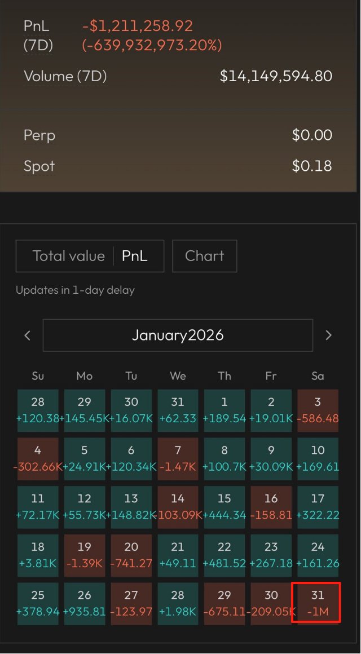Select January 11 cell with +72.17K

point(38,506)
